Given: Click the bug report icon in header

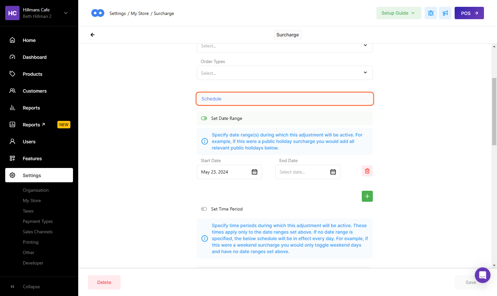Looking at the screenshot, I should point(431,13).
